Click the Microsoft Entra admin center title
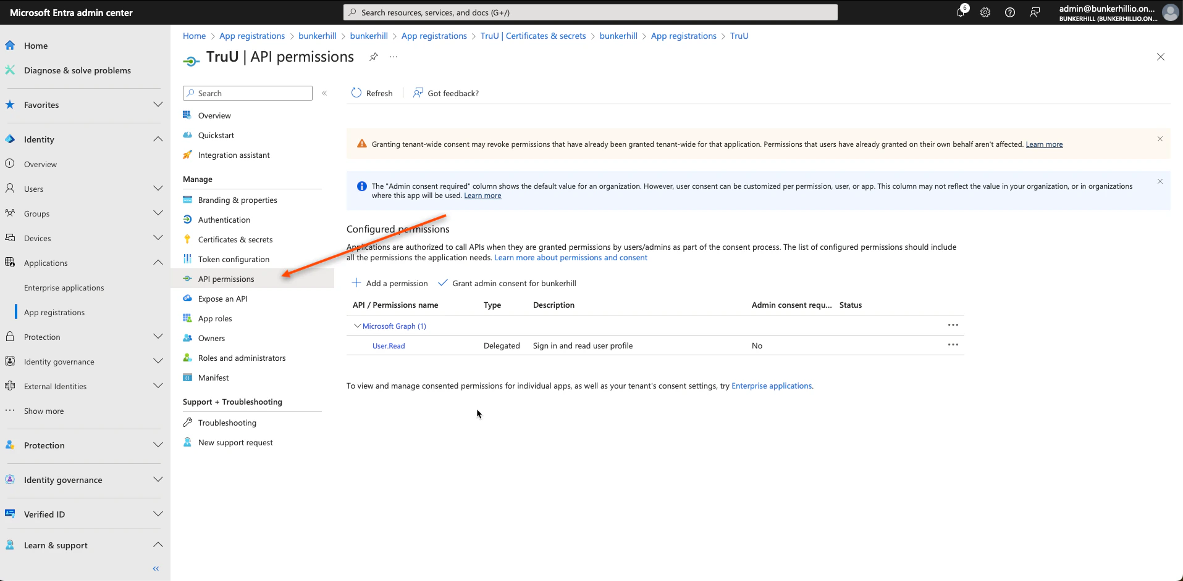 pyautogui.click(x=71, y=12)
